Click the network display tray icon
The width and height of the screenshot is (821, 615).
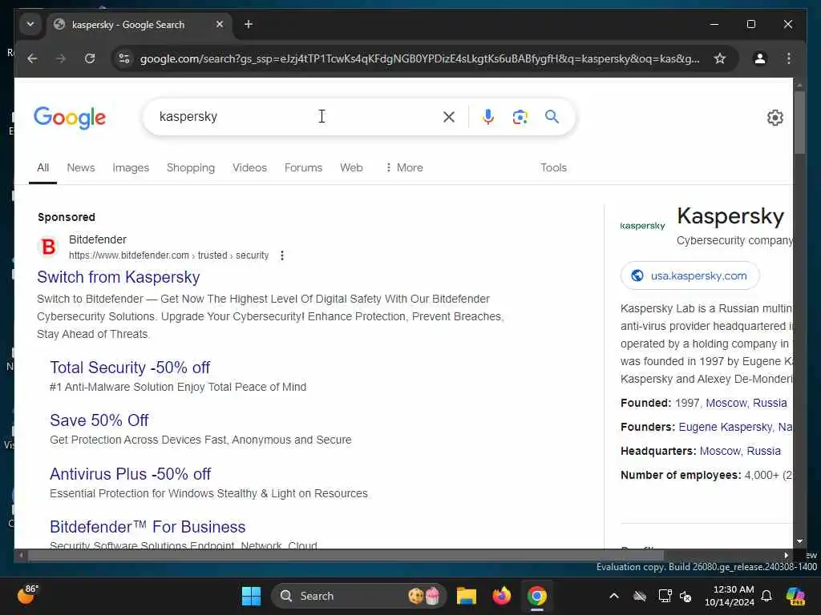(665, 596)
